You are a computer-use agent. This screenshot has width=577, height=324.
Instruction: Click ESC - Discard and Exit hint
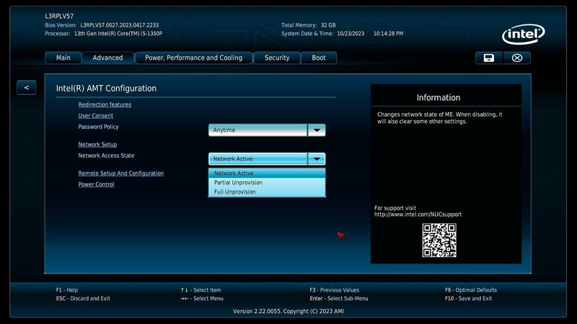(83, 298)
